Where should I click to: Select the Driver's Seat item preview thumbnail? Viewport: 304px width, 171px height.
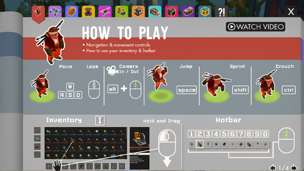click(140, 137)
